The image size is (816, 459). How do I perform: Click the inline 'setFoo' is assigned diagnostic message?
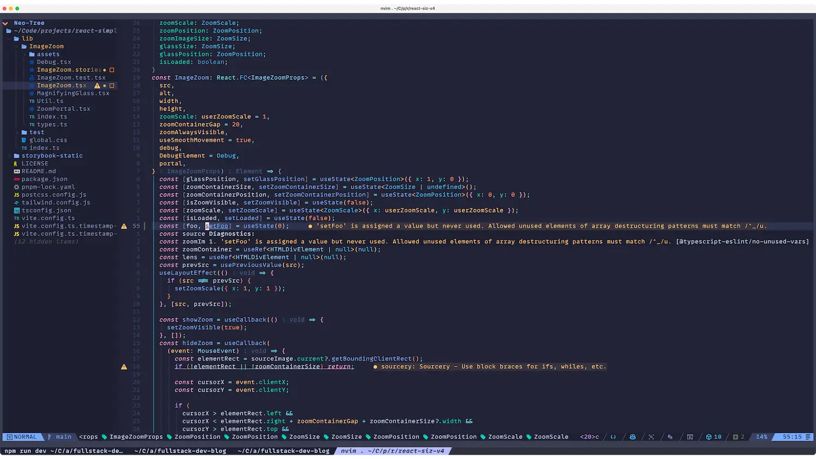click(x=541, y=226)
